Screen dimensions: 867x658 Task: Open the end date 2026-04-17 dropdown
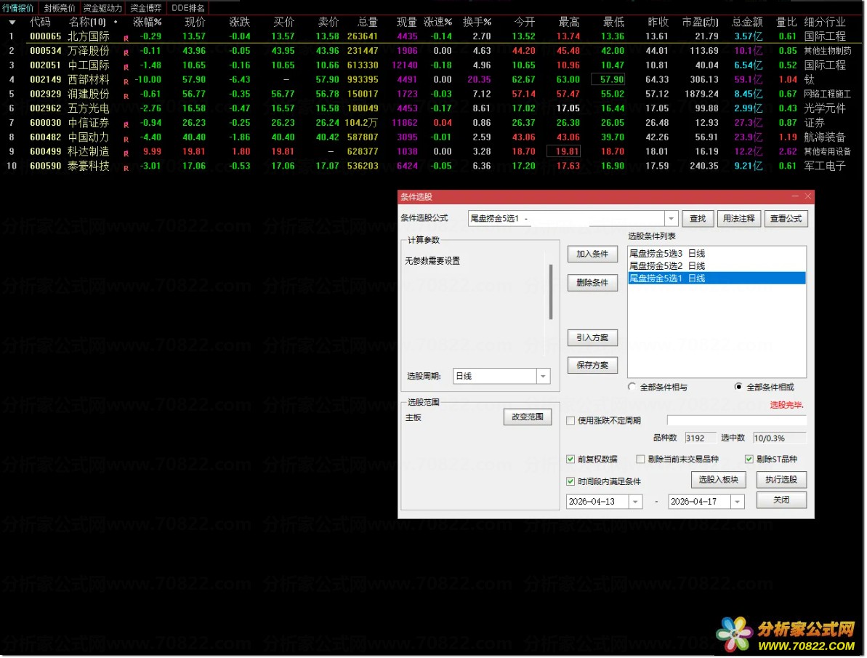pos(737,502)
